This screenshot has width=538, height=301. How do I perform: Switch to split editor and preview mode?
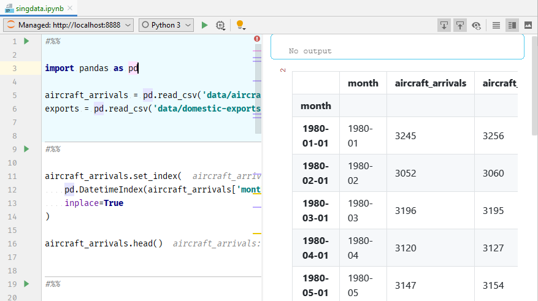click(512, 25)
